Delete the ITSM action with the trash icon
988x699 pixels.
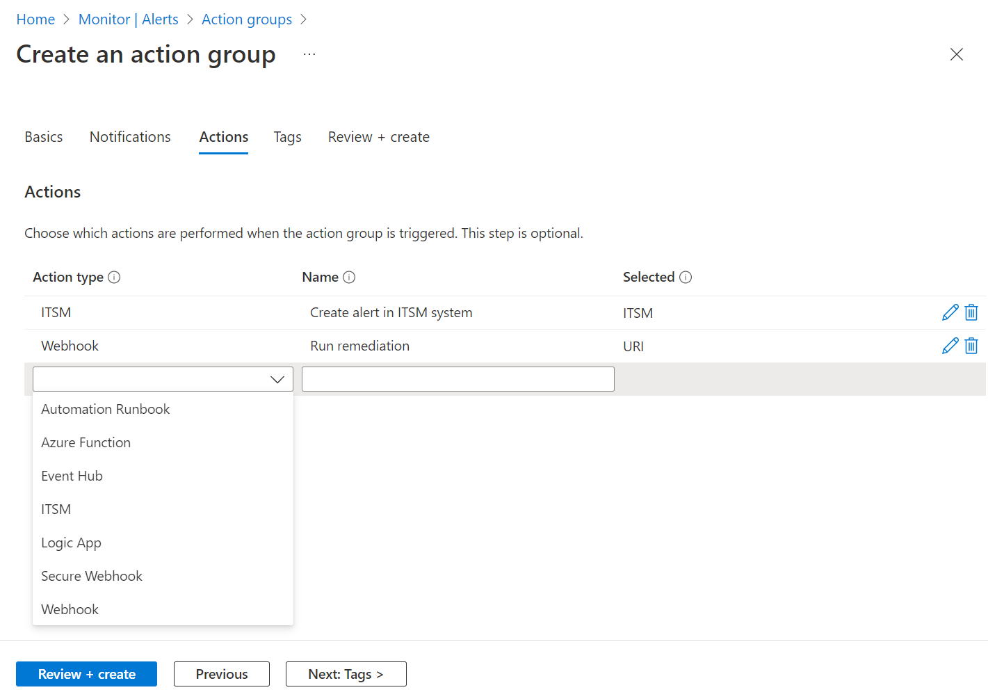[971, 312]
